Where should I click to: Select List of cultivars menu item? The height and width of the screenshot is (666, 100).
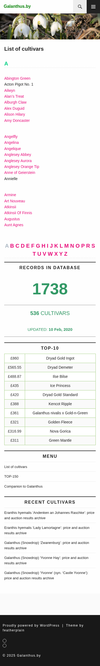[x=16, y=467]
